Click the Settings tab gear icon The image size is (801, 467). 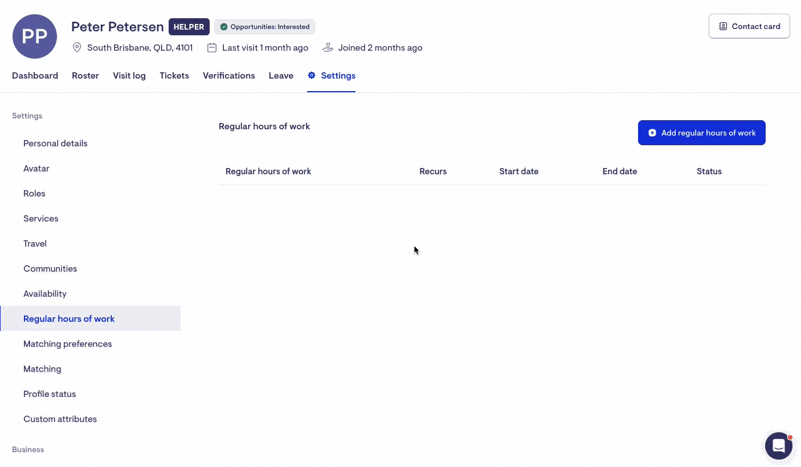tap(312, 76)
